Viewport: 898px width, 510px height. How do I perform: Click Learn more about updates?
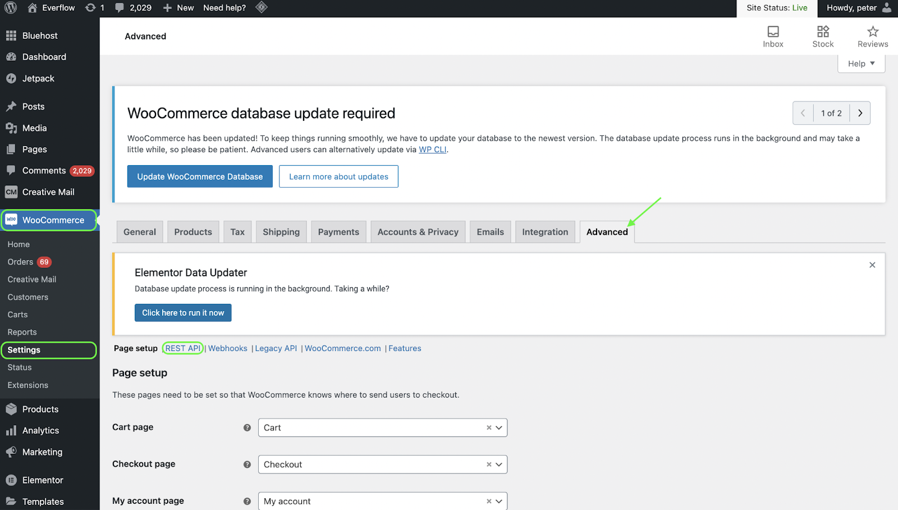pyautogui.click(x=338, y=176)
